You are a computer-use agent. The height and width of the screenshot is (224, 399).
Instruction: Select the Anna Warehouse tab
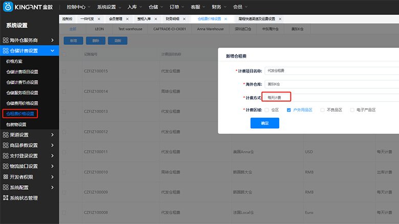[210, 29]
